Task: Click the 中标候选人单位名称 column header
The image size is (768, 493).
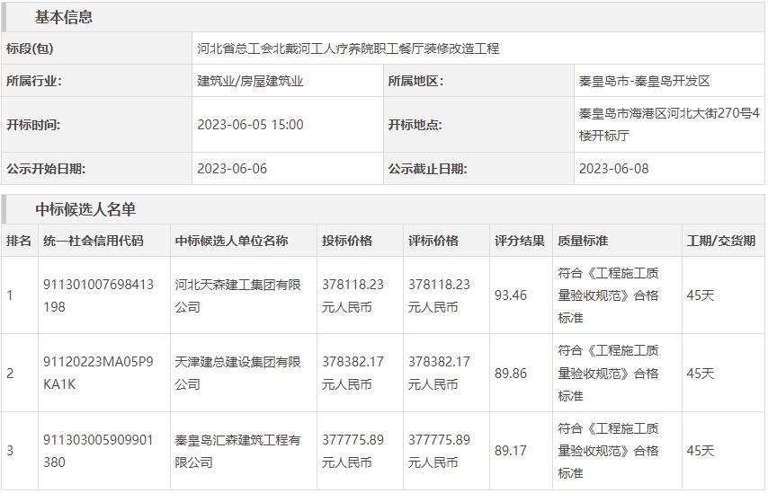Action: [231, 241]
